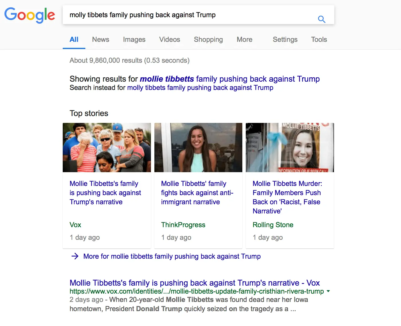Viewport: 401px width, 326px height.
Task: Open the Rolling Stone story poster thumbnail
Action: (290, 148)
